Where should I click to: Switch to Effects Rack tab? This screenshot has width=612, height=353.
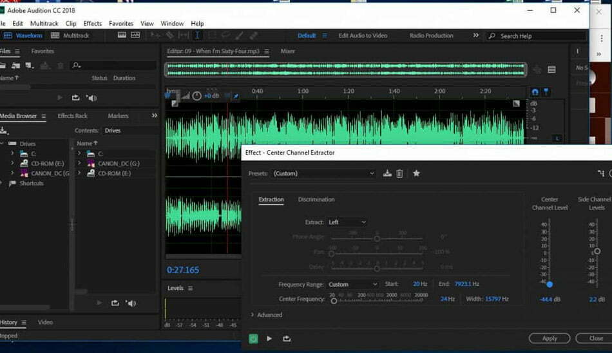point(73,116)
